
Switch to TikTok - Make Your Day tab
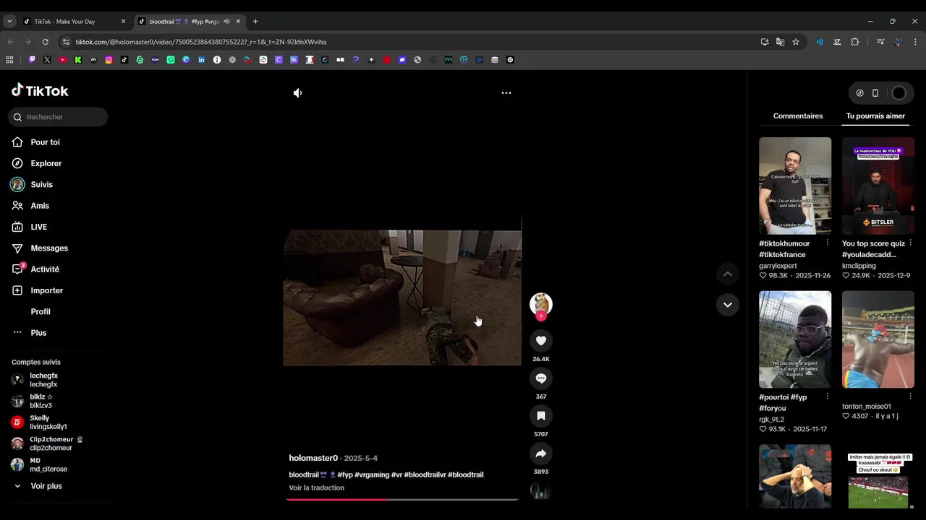tap(75, 22)
